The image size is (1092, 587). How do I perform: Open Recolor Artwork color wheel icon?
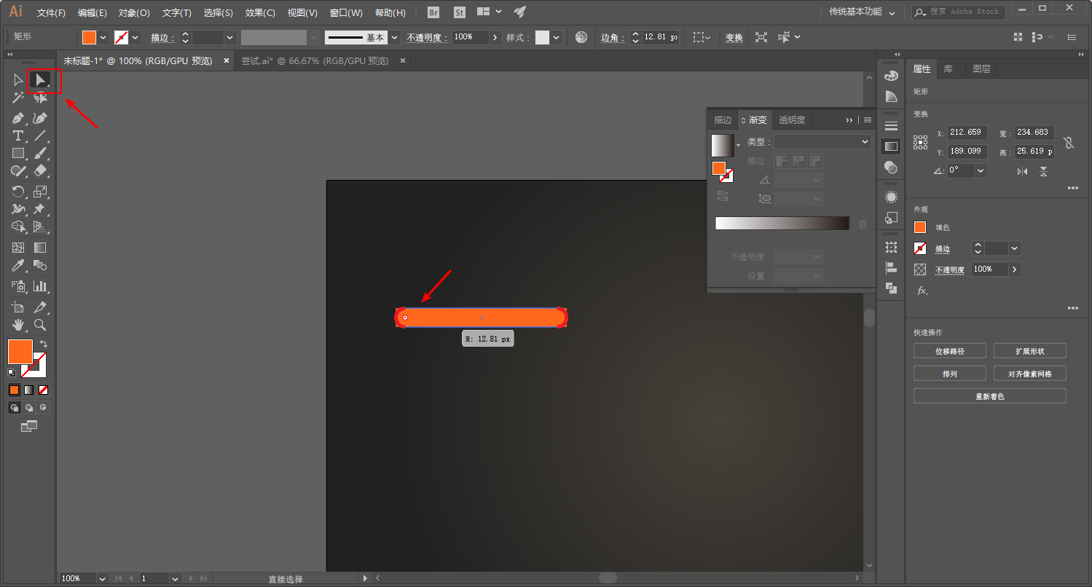(581, 37)
